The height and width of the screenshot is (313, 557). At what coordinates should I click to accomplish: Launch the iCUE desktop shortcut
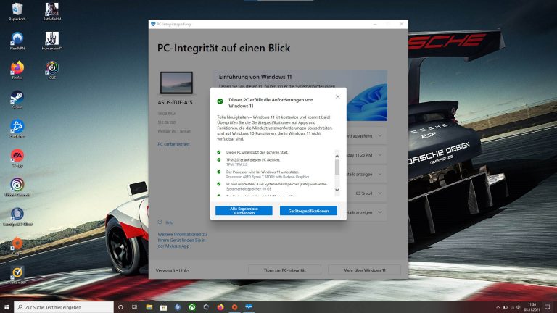[51, 68]
